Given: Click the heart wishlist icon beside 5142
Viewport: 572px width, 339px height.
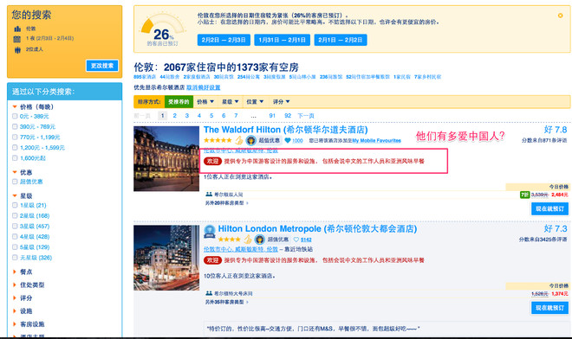Looking at the screenshot, I should [x=296, y=240].
